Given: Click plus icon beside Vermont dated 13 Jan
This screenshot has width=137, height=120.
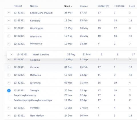Looking at the screenshot, I should pyautogui.click(x=9, y=108).
